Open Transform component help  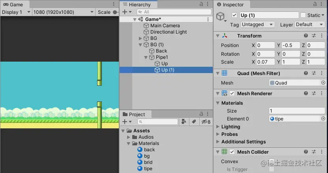306,36
